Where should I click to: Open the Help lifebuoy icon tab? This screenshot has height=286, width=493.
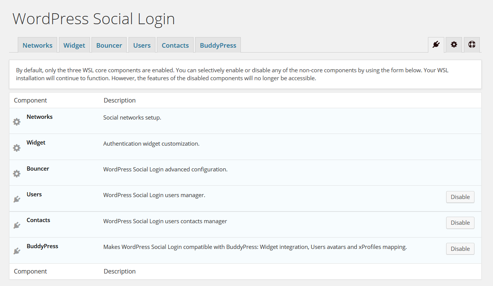click(472, 45)
